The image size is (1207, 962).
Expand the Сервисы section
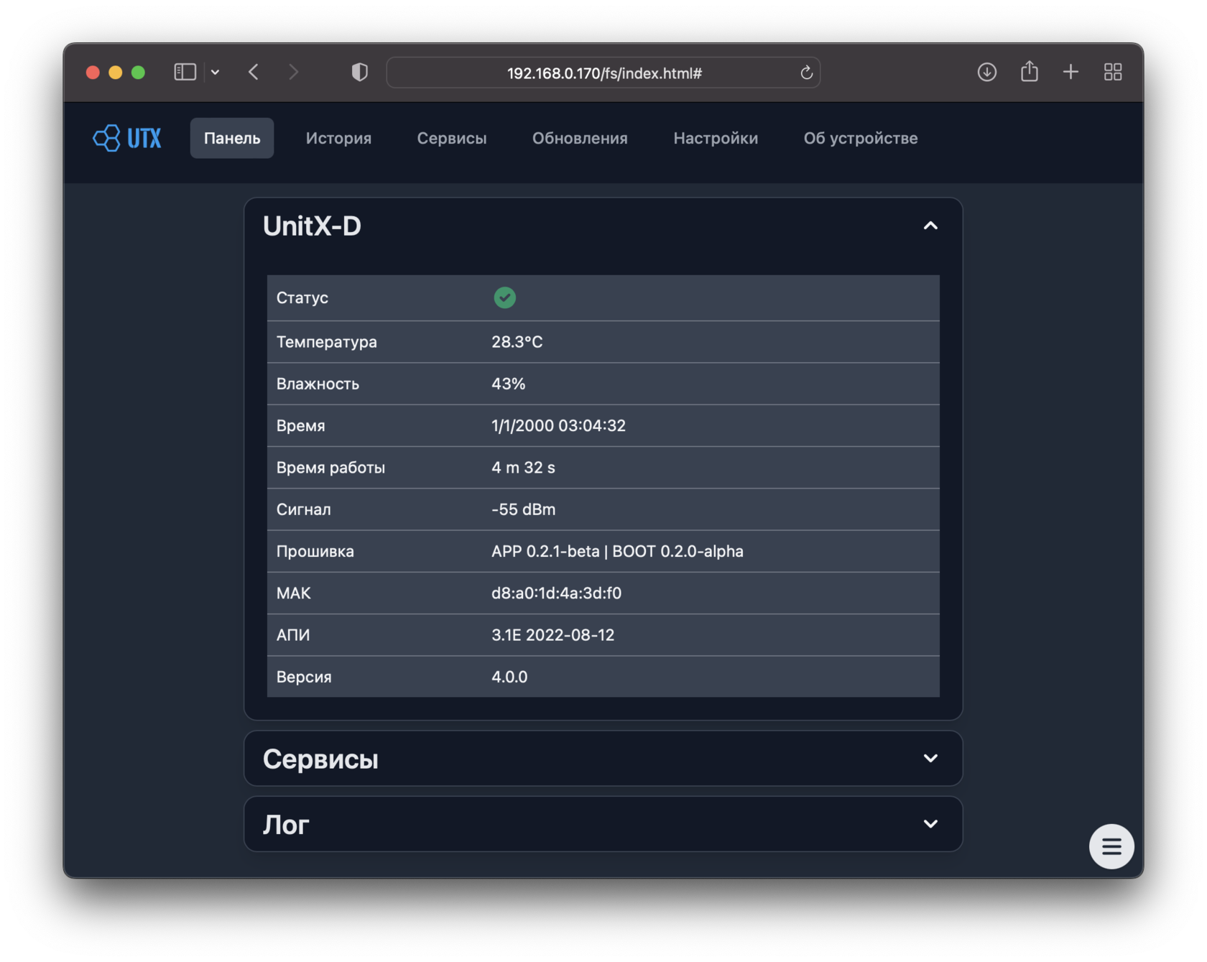[930, 758]
